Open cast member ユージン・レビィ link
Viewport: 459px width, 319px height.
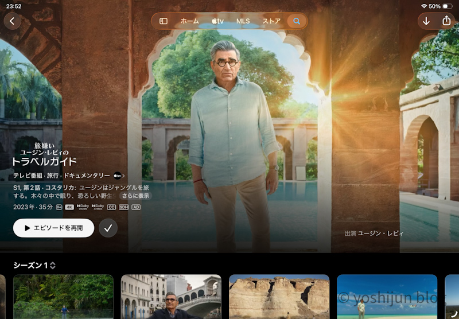pyautogui.click(x=380, y=234)
